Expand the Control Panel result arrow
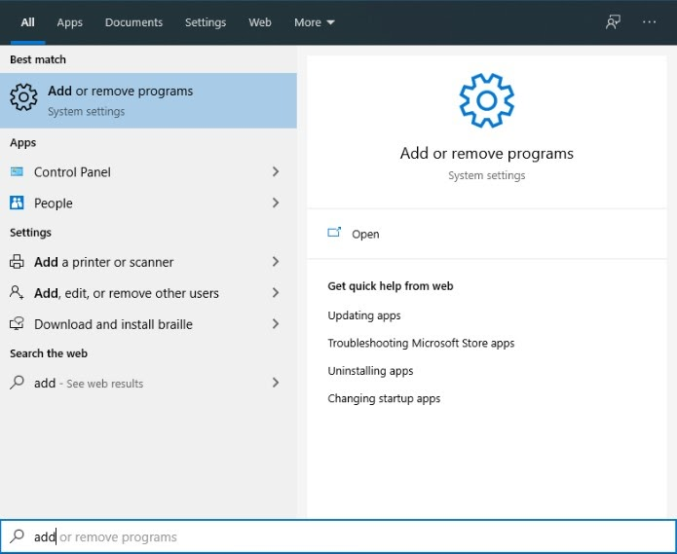 (x=276, y=172)
